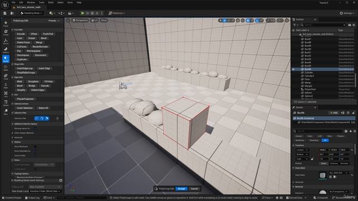Open the Content Drawer

coord(12,198)
